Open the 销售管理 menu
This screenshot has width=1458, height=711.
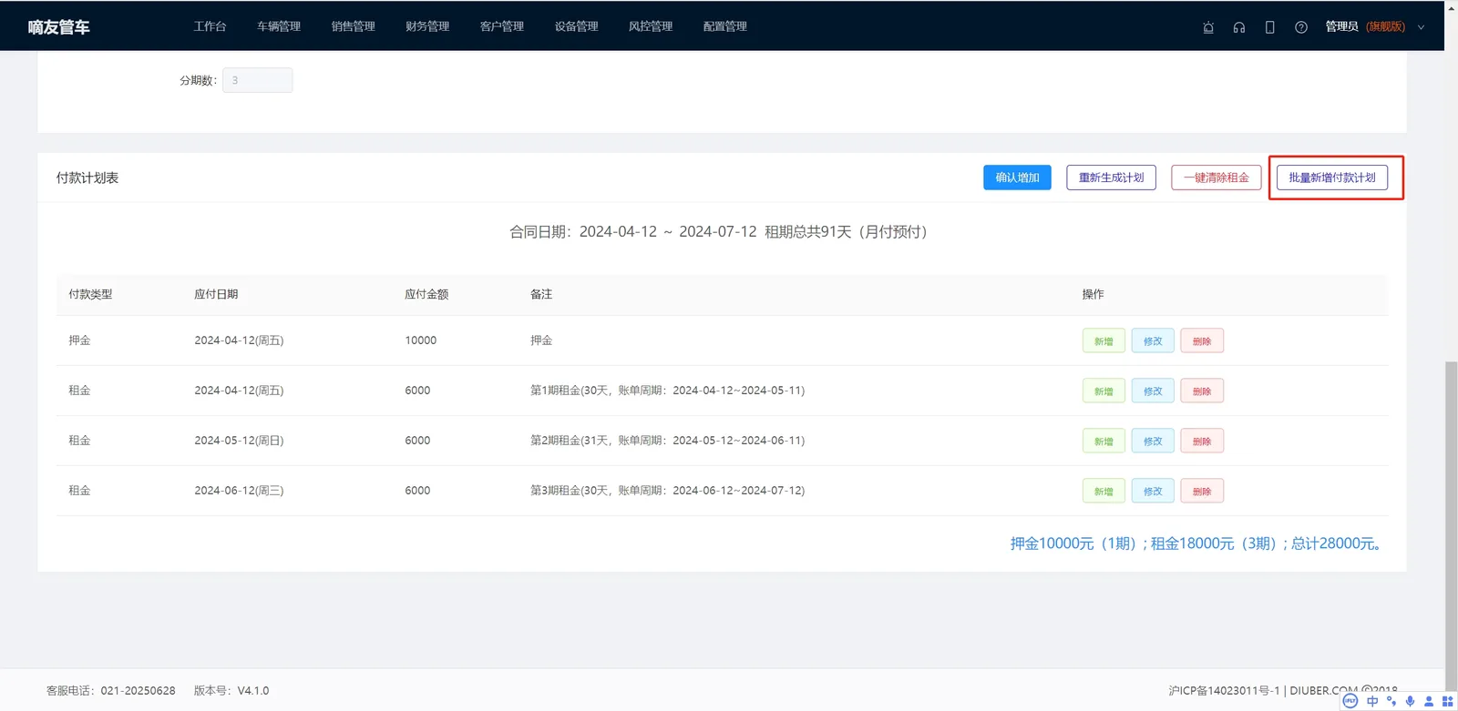[x=354, y=26]
